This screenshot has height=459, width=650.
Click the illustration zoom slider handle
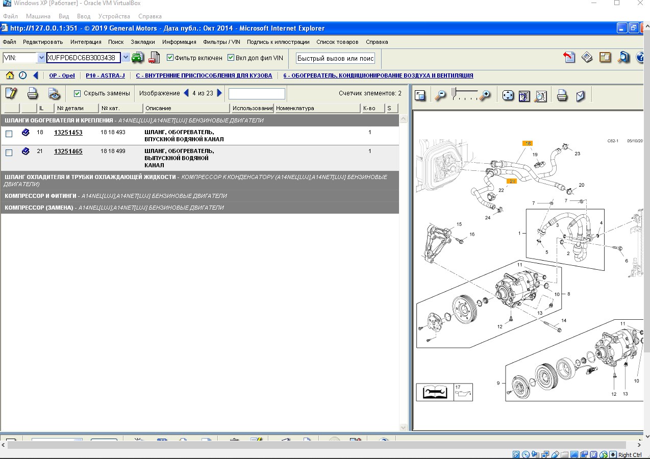click(455, 93)
